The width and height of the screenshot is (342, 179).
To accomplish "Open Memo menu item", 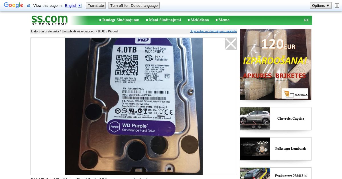I will [x=224, y=20].
